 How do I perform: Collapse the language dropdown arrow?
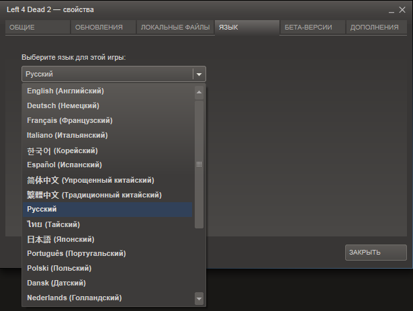pos(199,74)
